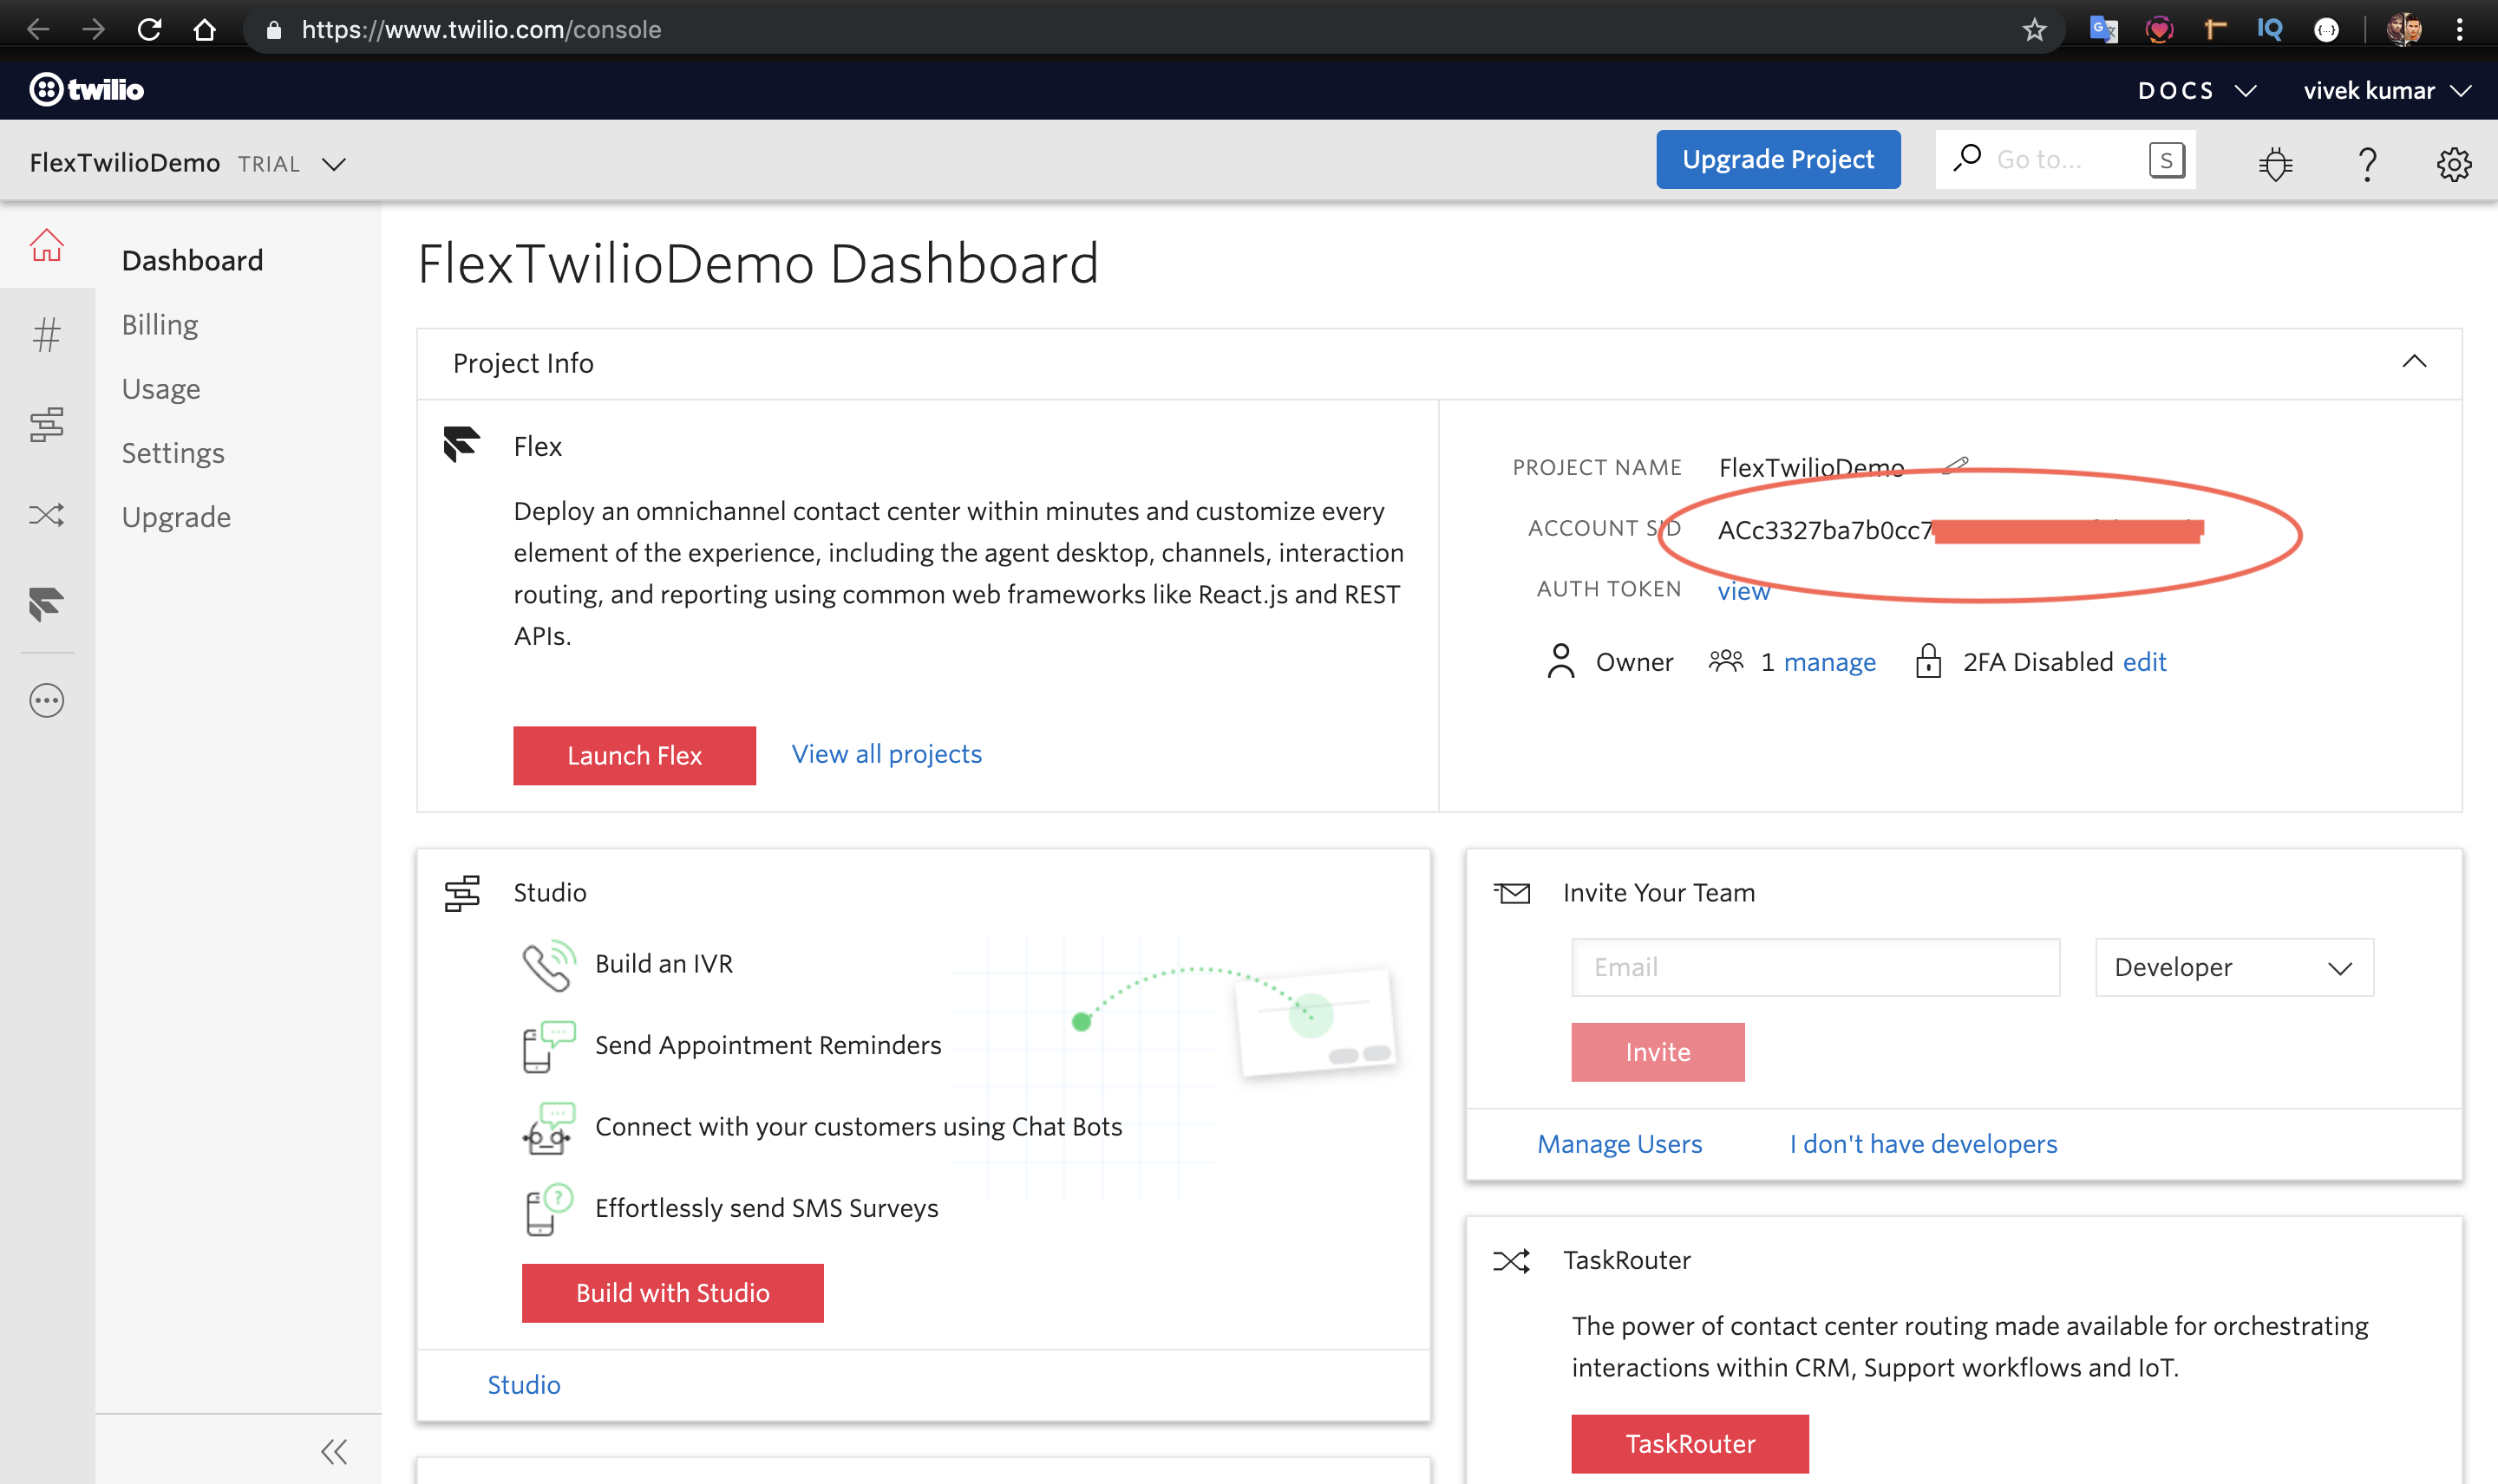Click the search magnifier icon

click(1967, 158)
